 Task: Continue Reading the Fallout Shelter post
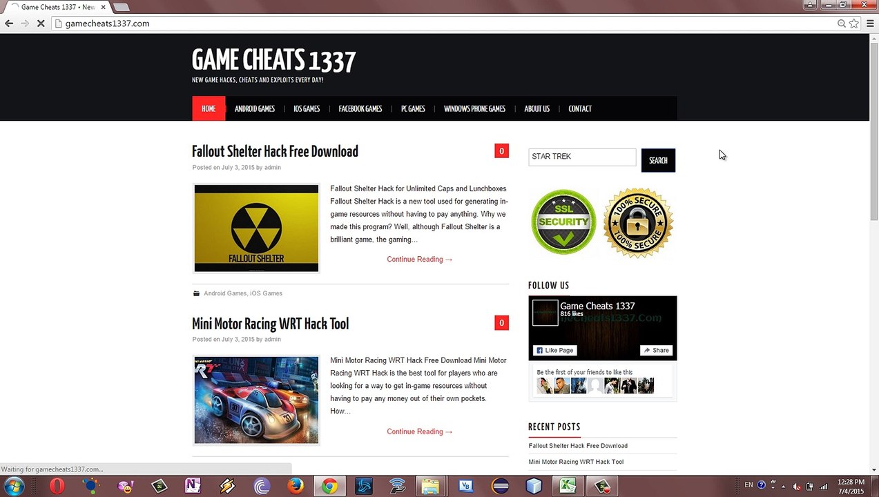tap(420, 259)
